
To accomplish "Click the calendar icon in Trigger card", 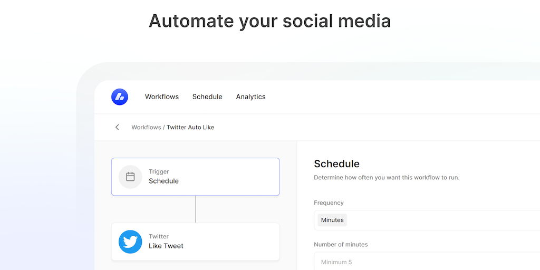I will 130,177.
